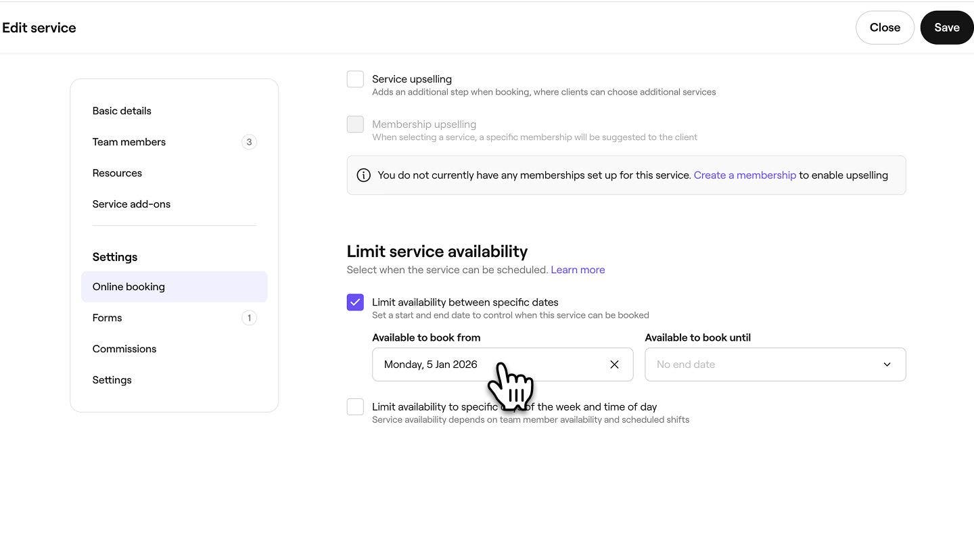Go to Team members section

[129, 142]
